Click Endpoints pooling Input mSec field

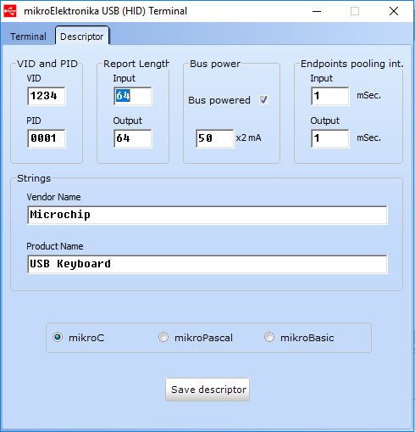pos(330,96)
